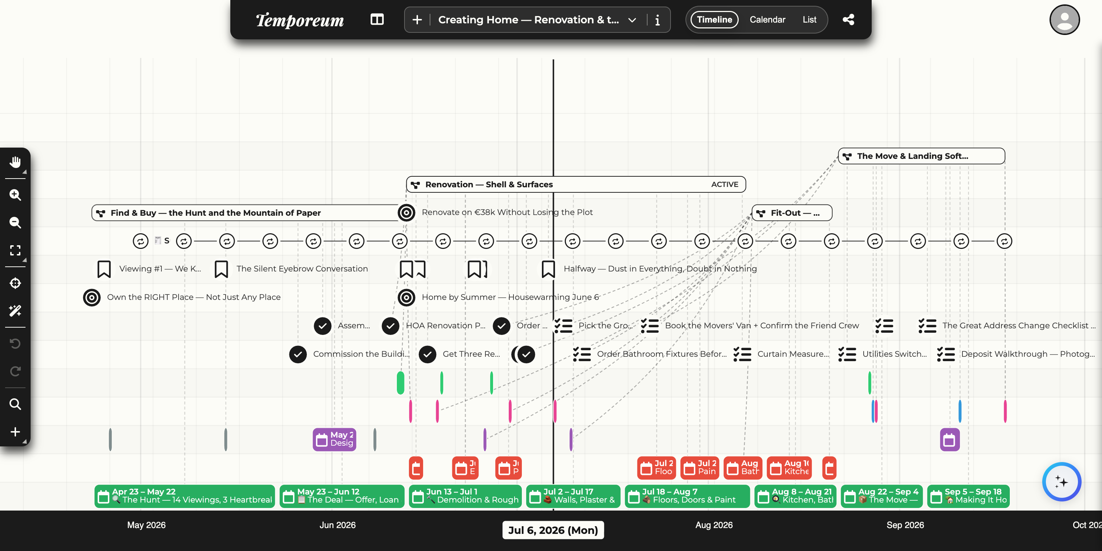Open Jul 2 – Jul 17 Walls, Plaster event
Viewport: 1102px width, 551px height.
tap(573, 496)
